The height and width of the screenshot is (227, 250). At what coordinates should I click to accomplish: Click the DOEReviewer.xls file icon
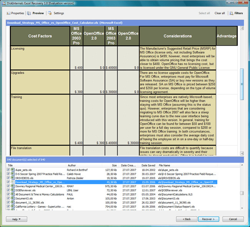[13, 190]
